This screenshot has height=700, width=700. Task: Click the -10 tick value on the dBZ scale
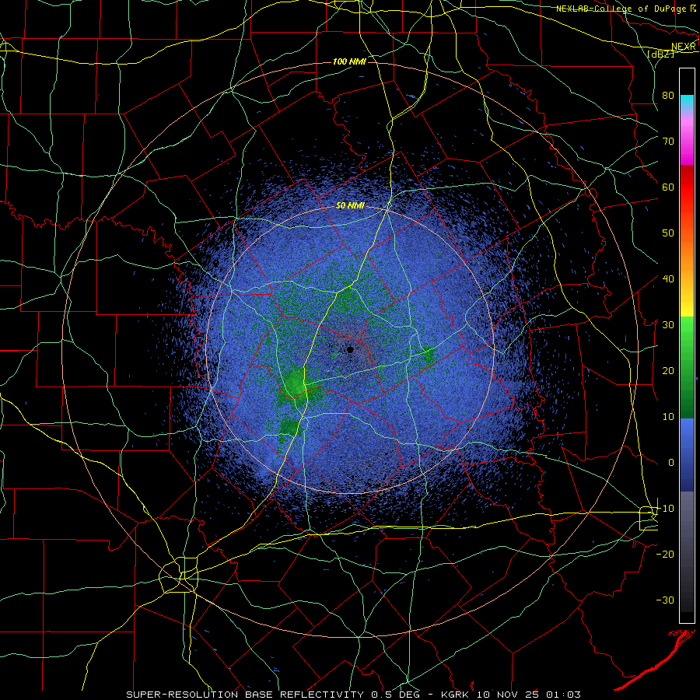[665, 509]
